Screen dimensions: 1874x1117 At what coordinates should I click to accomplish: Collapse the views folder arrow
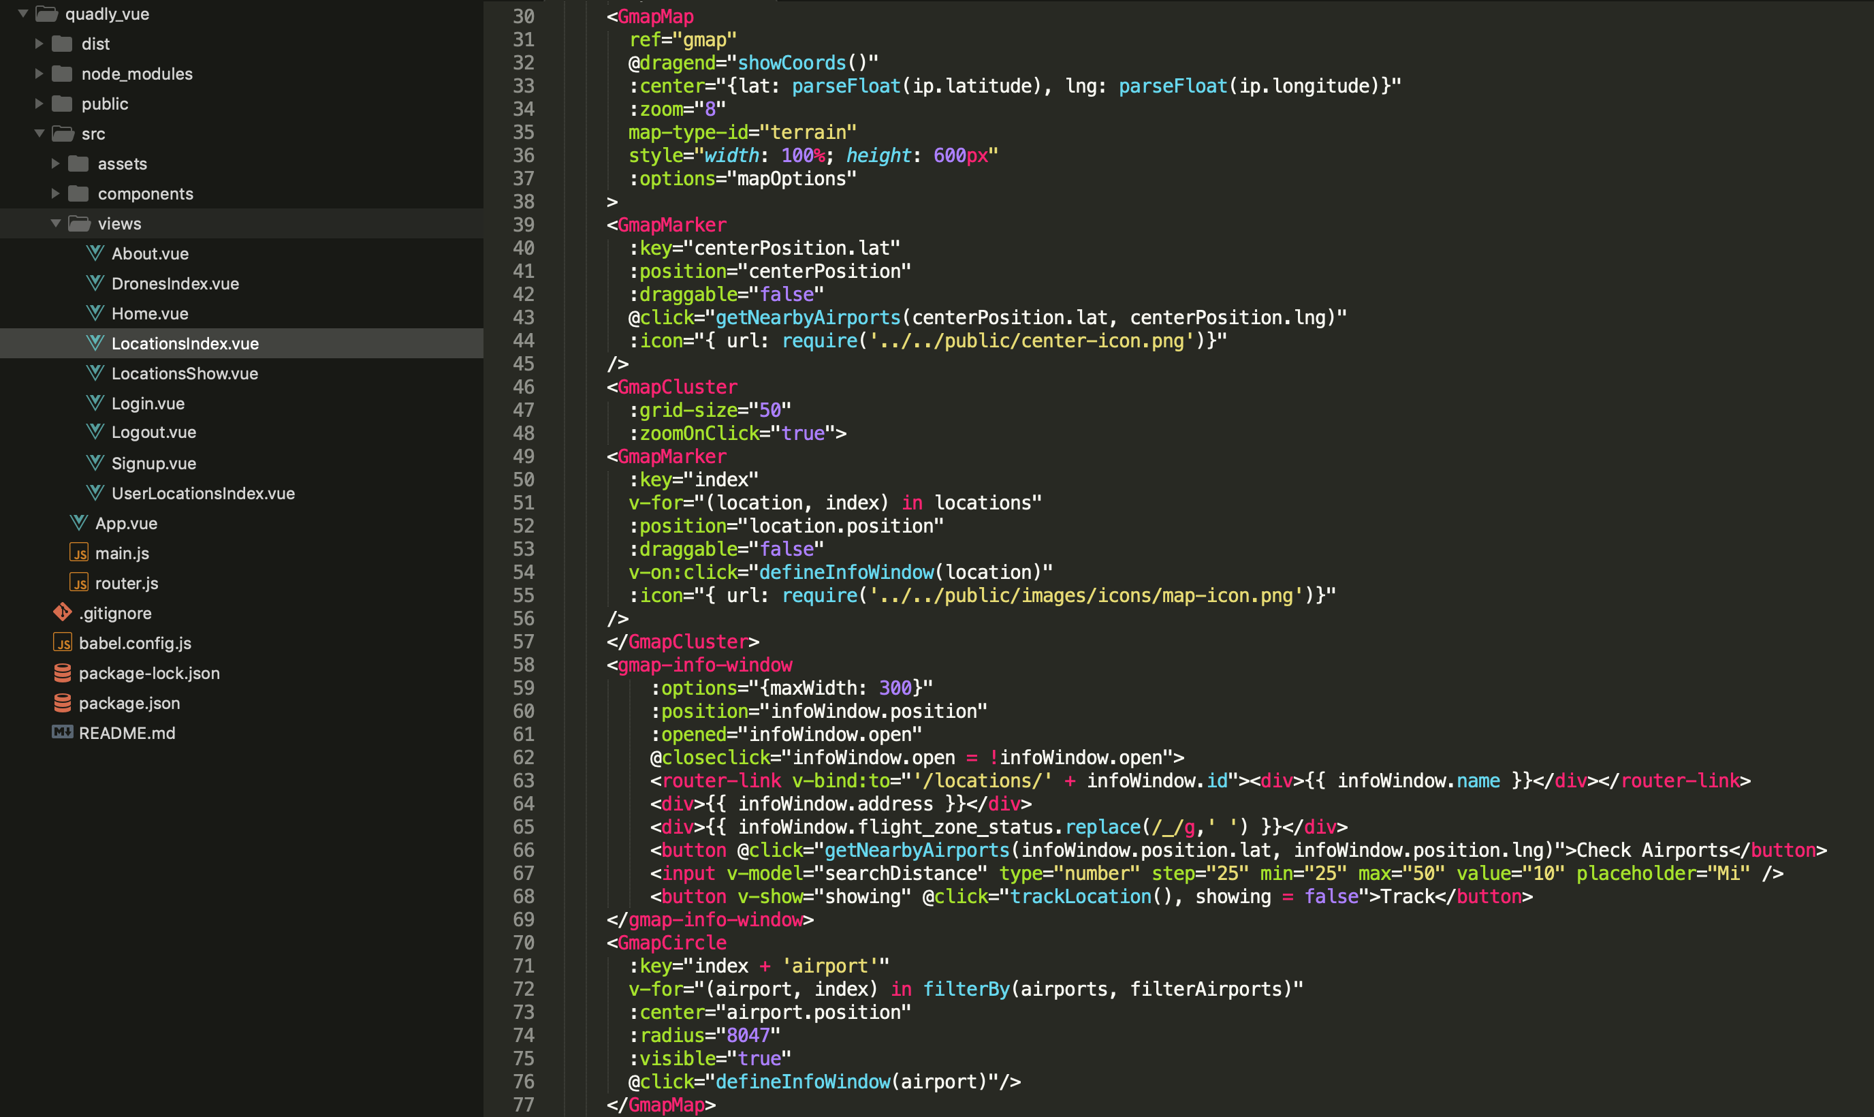tap(56, 223)
